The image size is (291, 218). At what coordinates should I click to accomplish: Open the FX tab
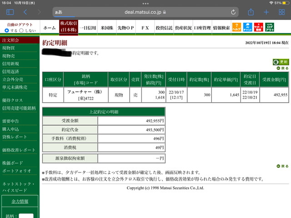point(145,28)
